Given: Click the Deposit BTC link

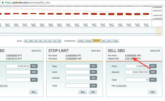Looking at the screenshot, I should (x=36, y=50).
